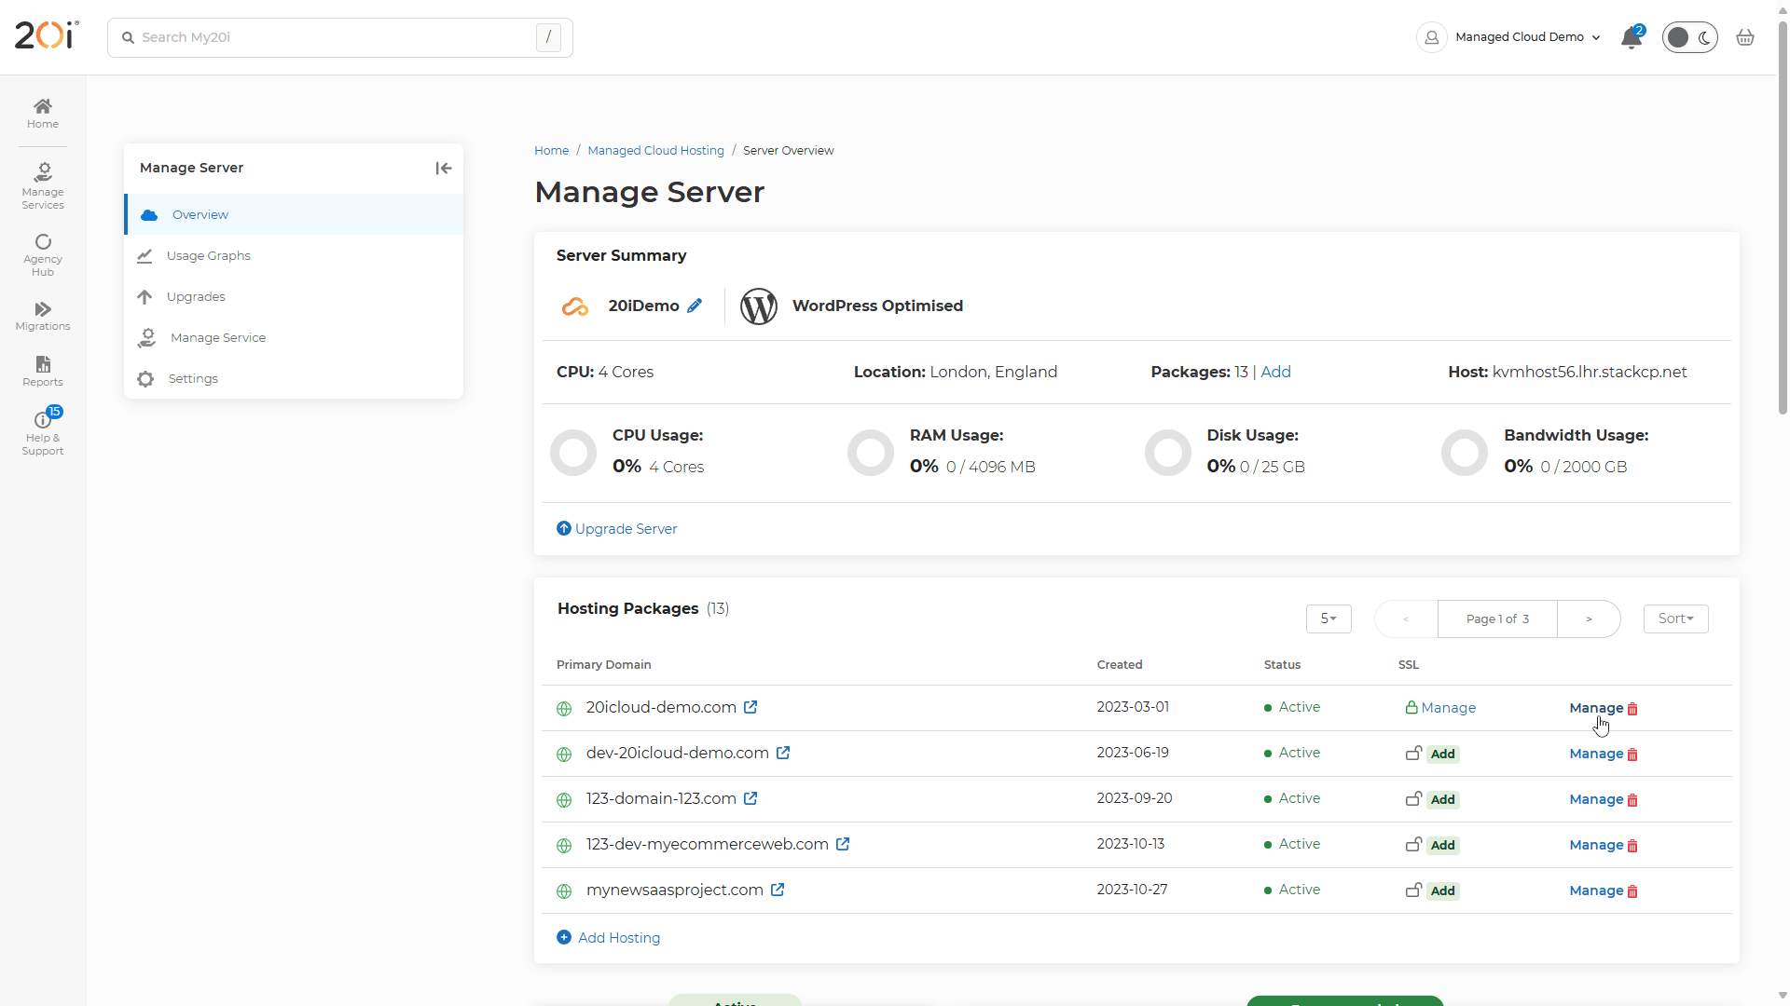Click Add Hosting link
The image size is (1790, 1006).
click(608, 937)
